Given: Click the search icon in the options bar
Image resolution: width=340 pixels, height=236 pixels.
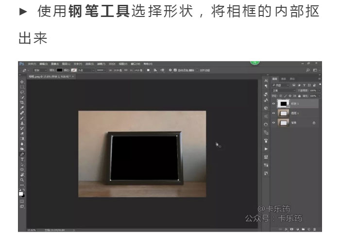Looking at the screenshot, I should [307, 70].
